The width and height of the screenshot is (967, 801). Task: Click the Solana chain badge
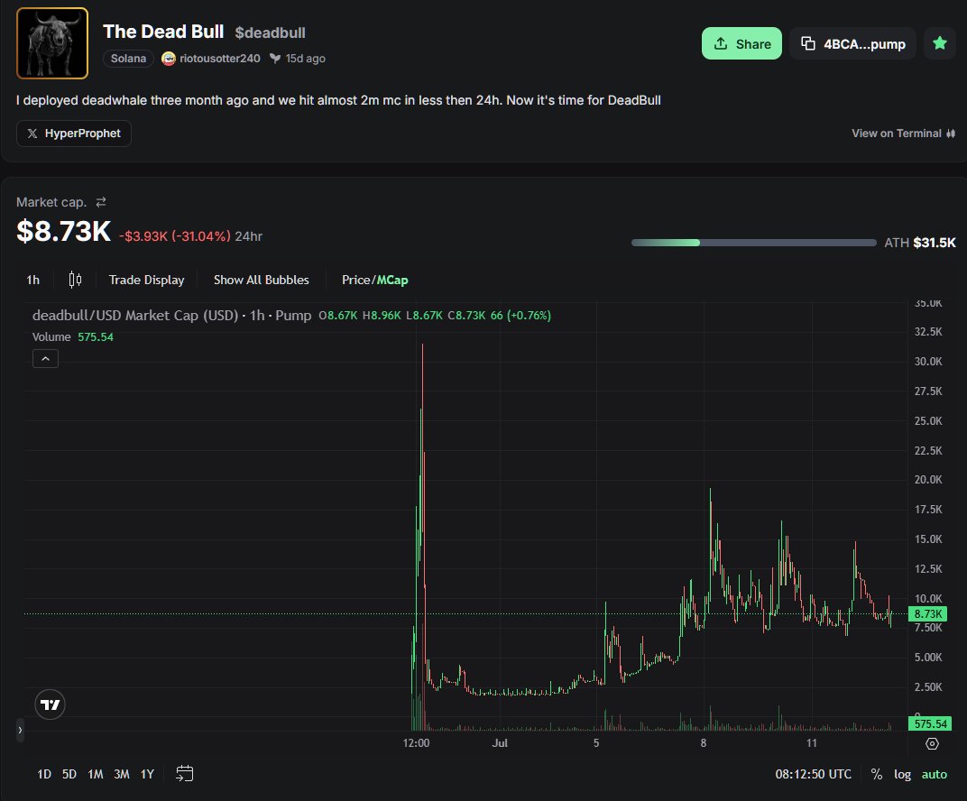(x=128, y=59)
